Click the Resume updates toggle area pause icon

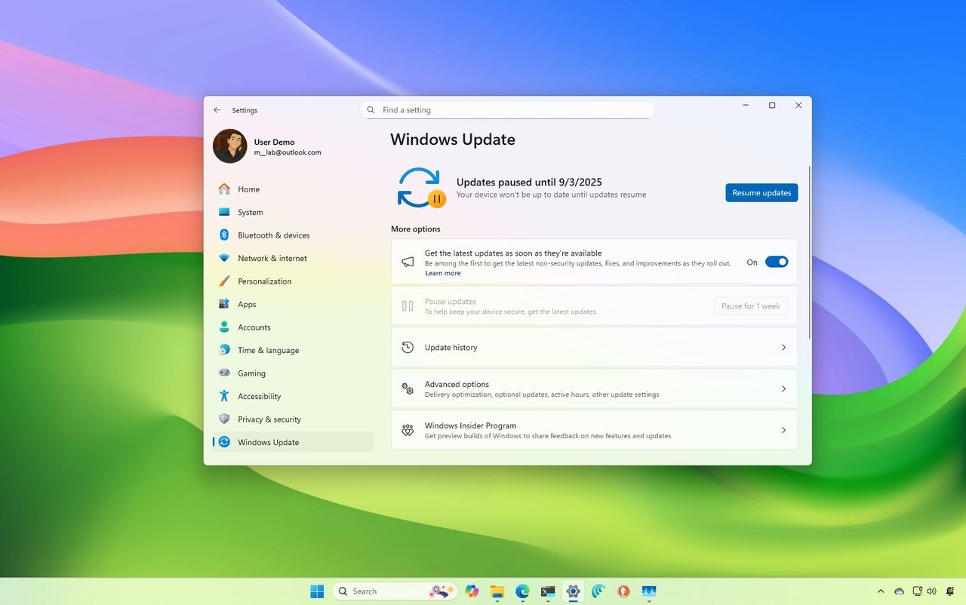coord(438,198)
